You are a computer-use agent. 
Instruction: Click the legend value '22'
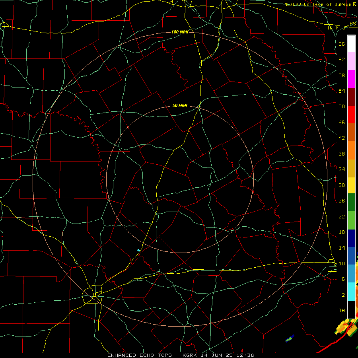click(x=342, y=216)
